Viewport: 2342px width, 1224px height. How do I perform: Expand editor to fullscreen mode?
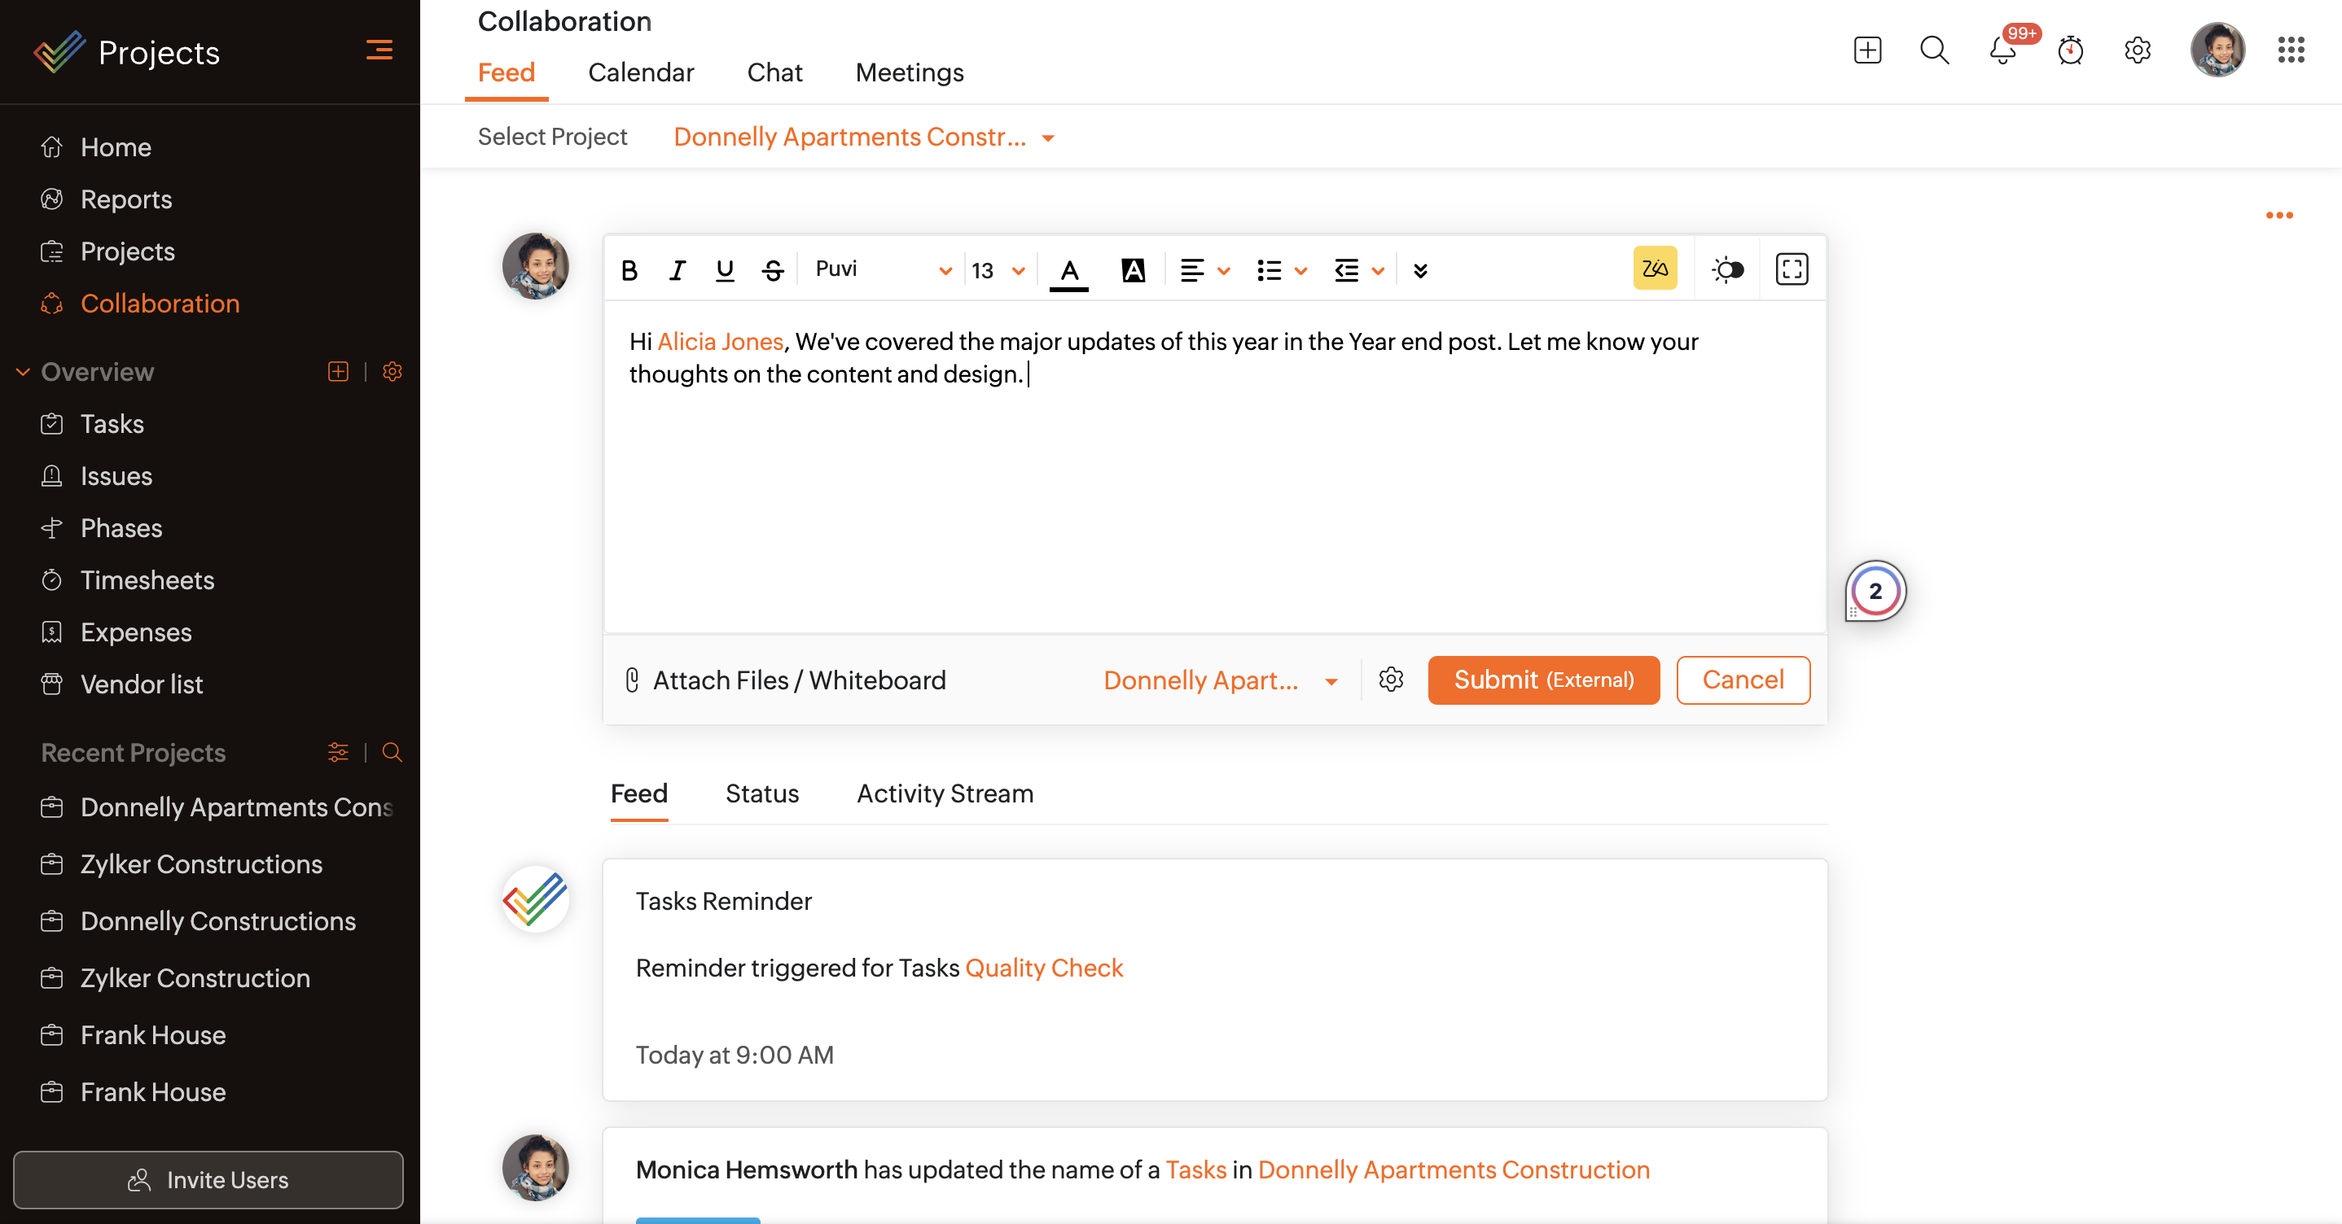(x=1791, y=269)
